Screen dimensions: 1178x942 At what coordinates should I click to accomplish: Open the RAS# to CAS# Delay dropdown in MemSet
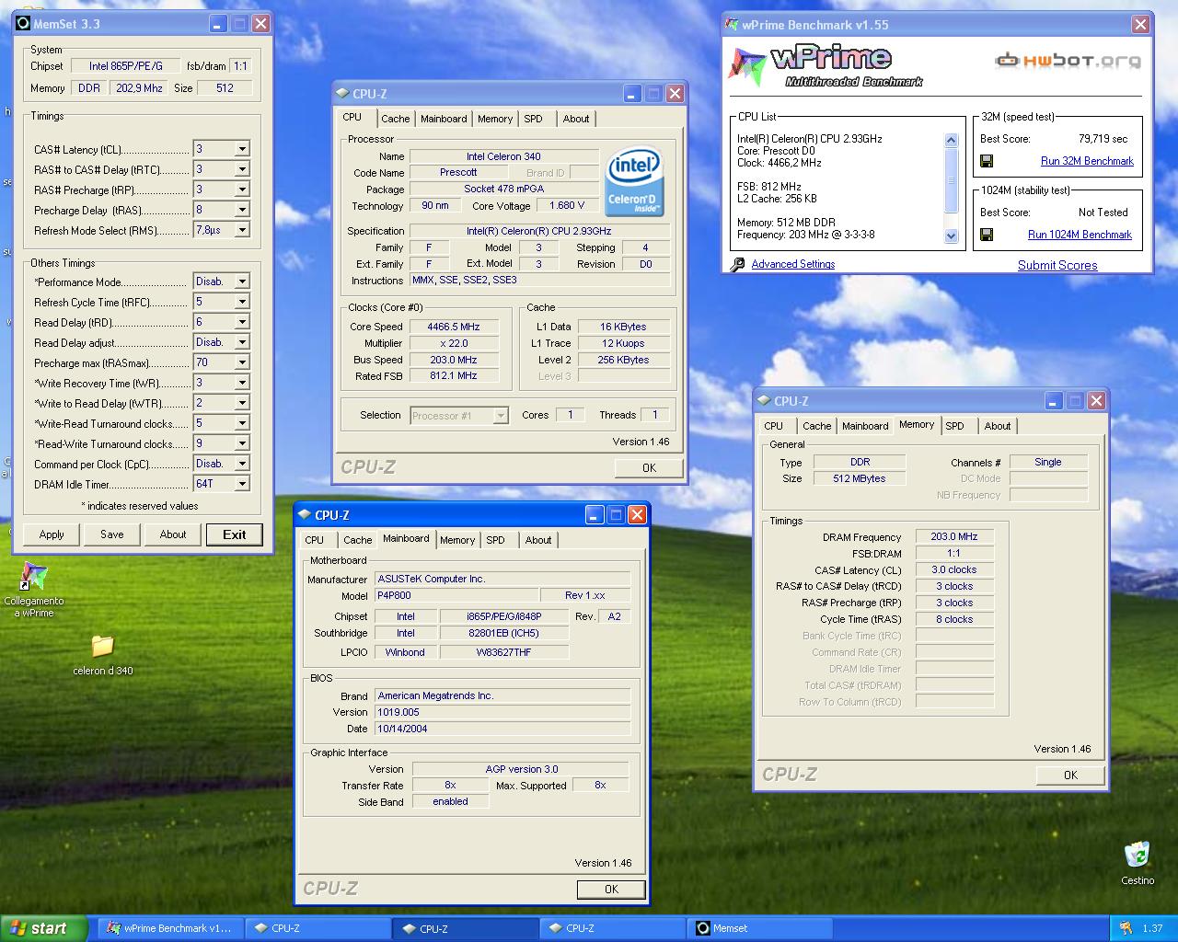pos(242,169)
